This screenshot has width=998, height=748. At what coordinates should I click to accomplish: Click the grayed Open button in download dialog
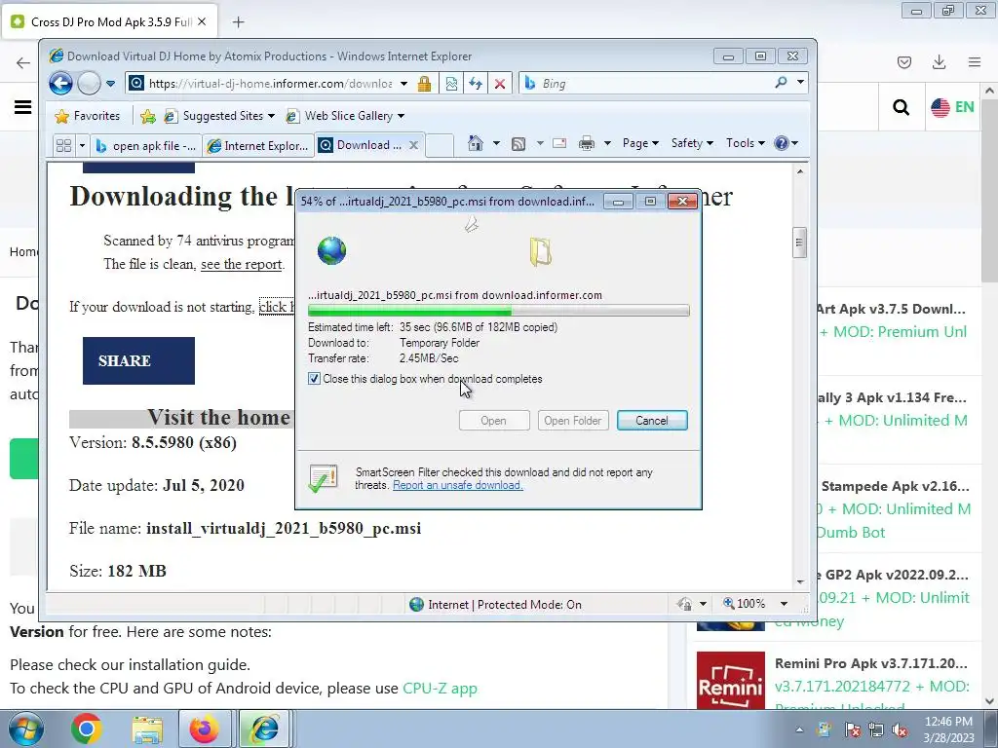pyautogui.click(x=494, y=421)
